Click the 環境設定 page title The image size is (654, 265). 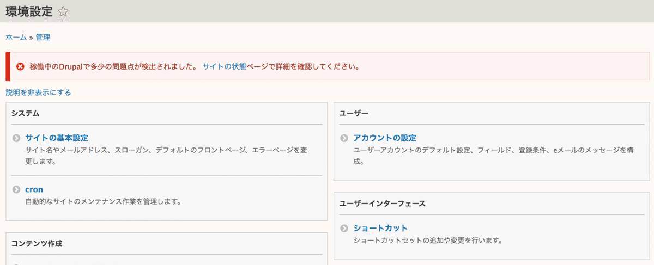click(x=29, y=11)
